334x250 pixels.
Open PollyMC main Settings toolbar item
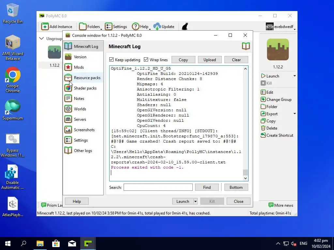pyautogui.click(x=116, y=27)
